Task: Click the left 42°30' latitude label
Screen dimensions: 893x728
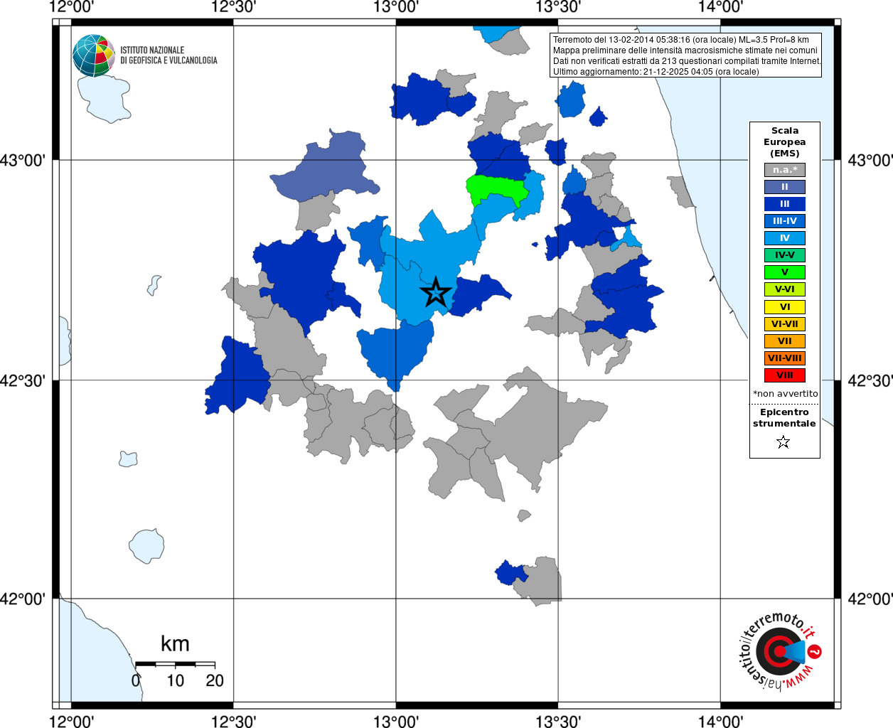Action: coord(23,381)
